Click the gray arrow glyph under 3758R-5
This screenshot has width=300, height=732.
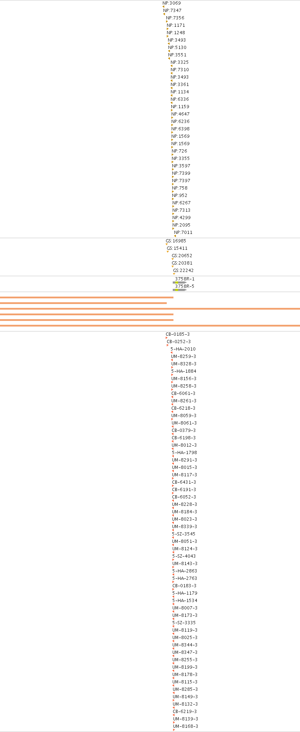click(180, 290)
